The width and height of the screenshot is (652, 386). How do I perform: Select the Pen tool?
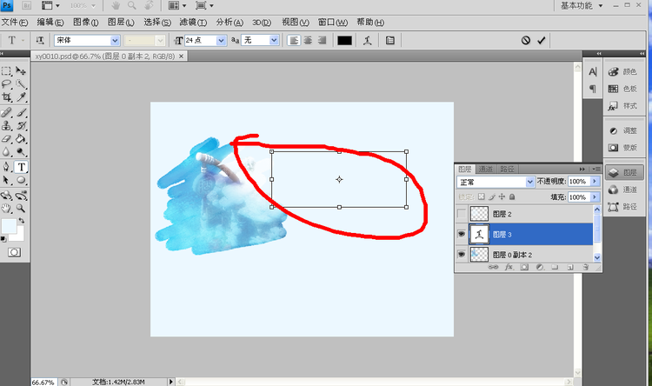point(7,167)
